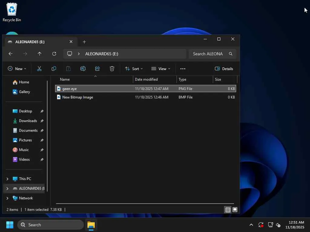
Task: Open the View dropdown menu
Action: [x=161, y=69]
